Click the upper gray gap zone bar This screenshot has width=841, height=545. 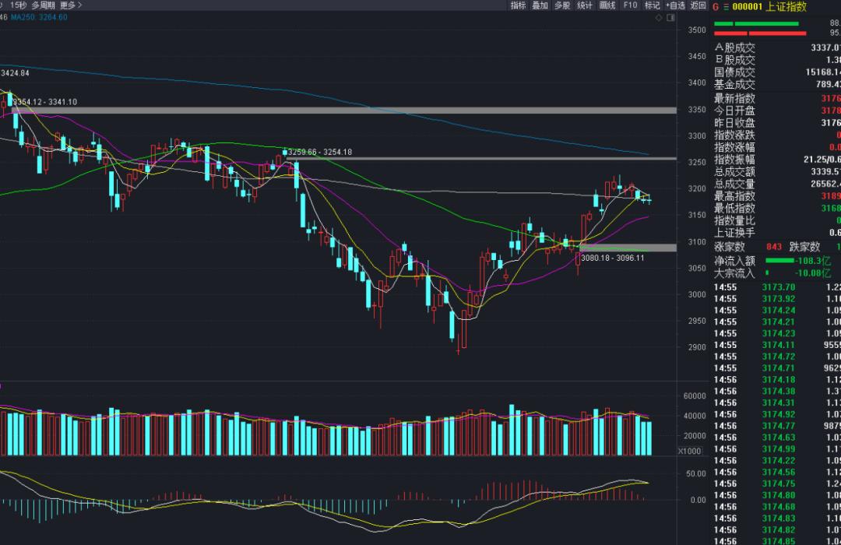point(344,111)
